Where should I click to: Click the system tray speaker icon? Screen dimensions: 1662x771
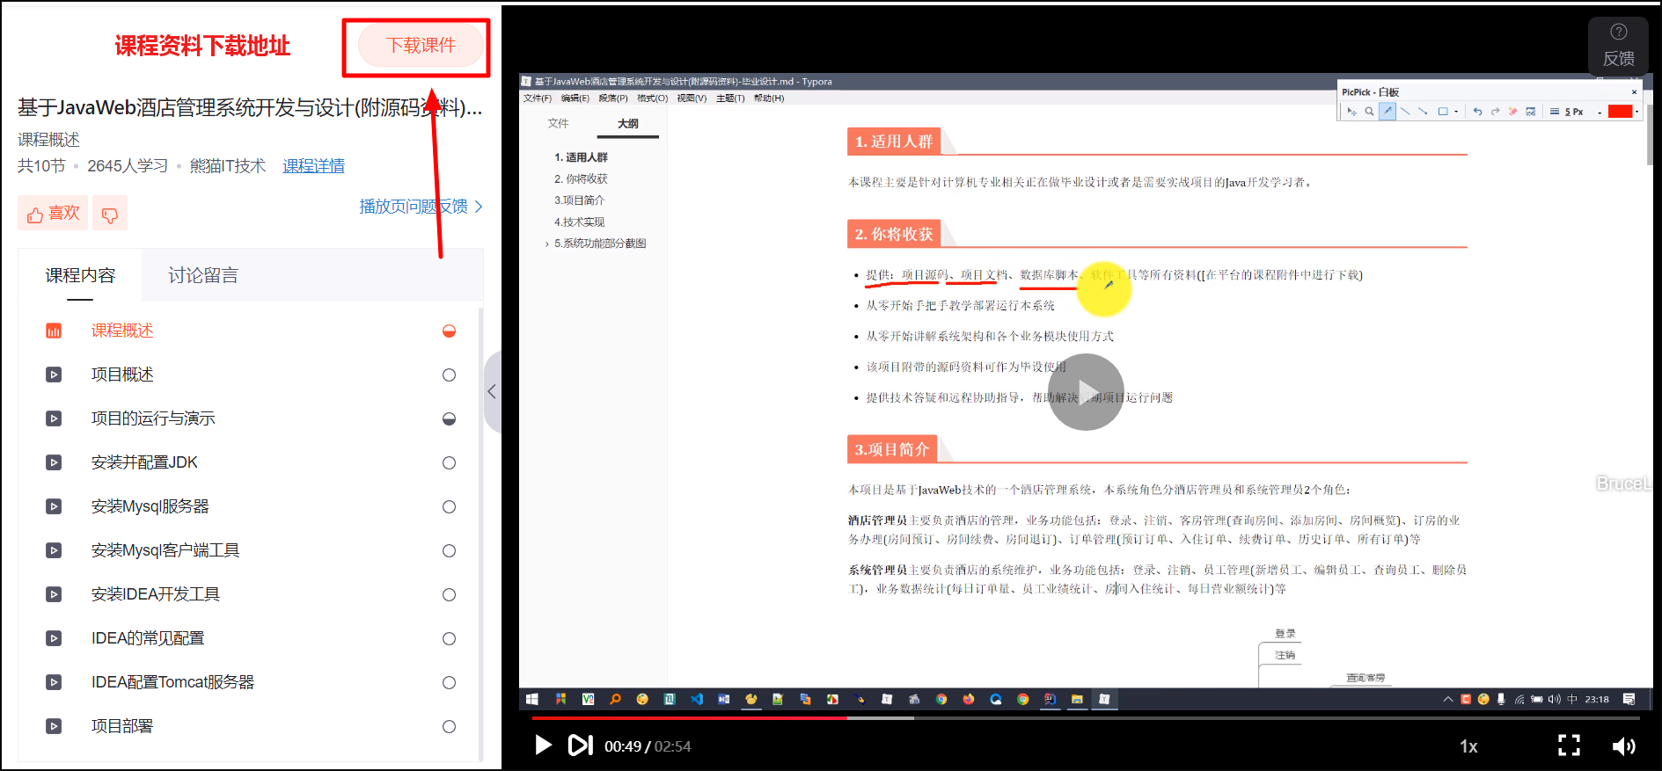coord(1554,700)
